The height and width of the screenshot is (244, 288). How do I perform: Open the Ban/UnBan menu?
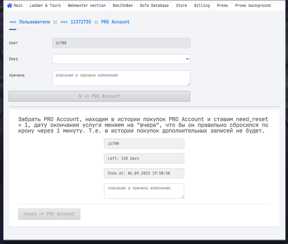(x=123, y=5)
